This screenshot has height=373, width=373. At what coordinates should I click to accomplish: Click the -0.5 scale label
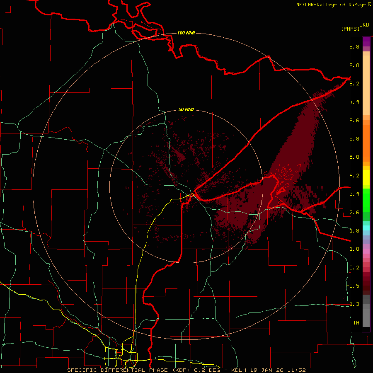click(353, 286)
